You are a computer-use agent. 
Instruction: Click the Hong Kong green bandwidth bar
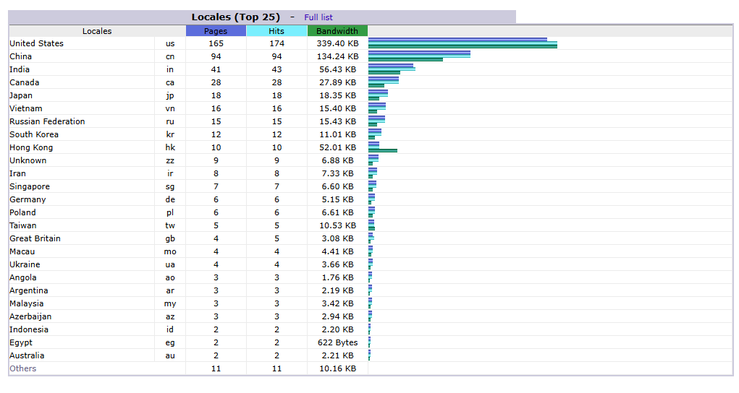click(383, 150)
